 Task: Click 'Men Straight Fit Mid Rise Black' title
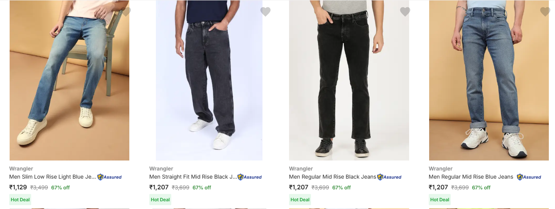coord(193,177)
